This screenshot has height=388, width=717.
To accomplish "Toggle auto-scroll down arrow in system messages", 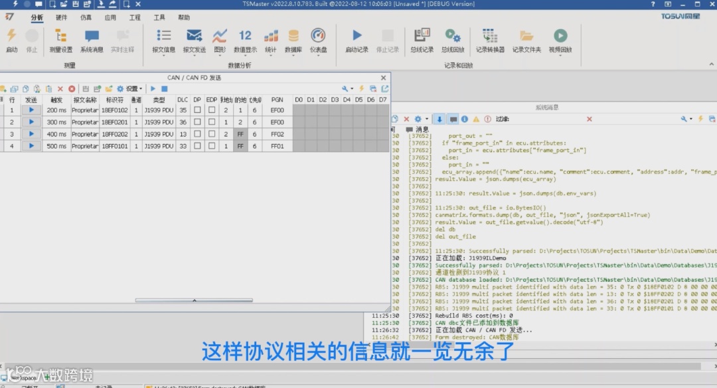I will coord(439,119).
